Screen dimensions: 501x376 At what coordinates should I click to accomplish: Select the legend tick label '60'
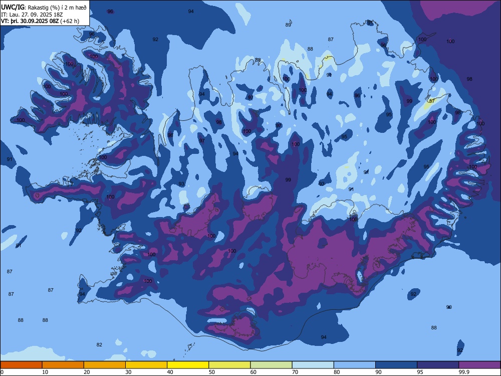pyautogui.click(x=254, y=372)
